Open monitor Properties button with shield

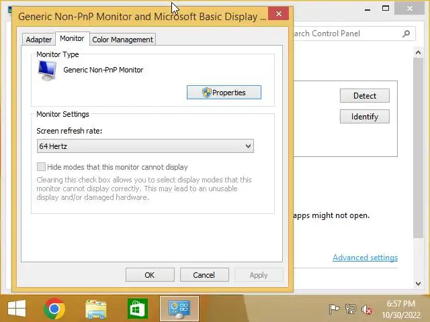tap(224, 93)
